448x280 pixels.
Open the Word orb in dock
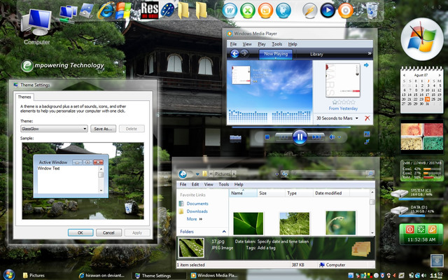[x=230, y=10]
